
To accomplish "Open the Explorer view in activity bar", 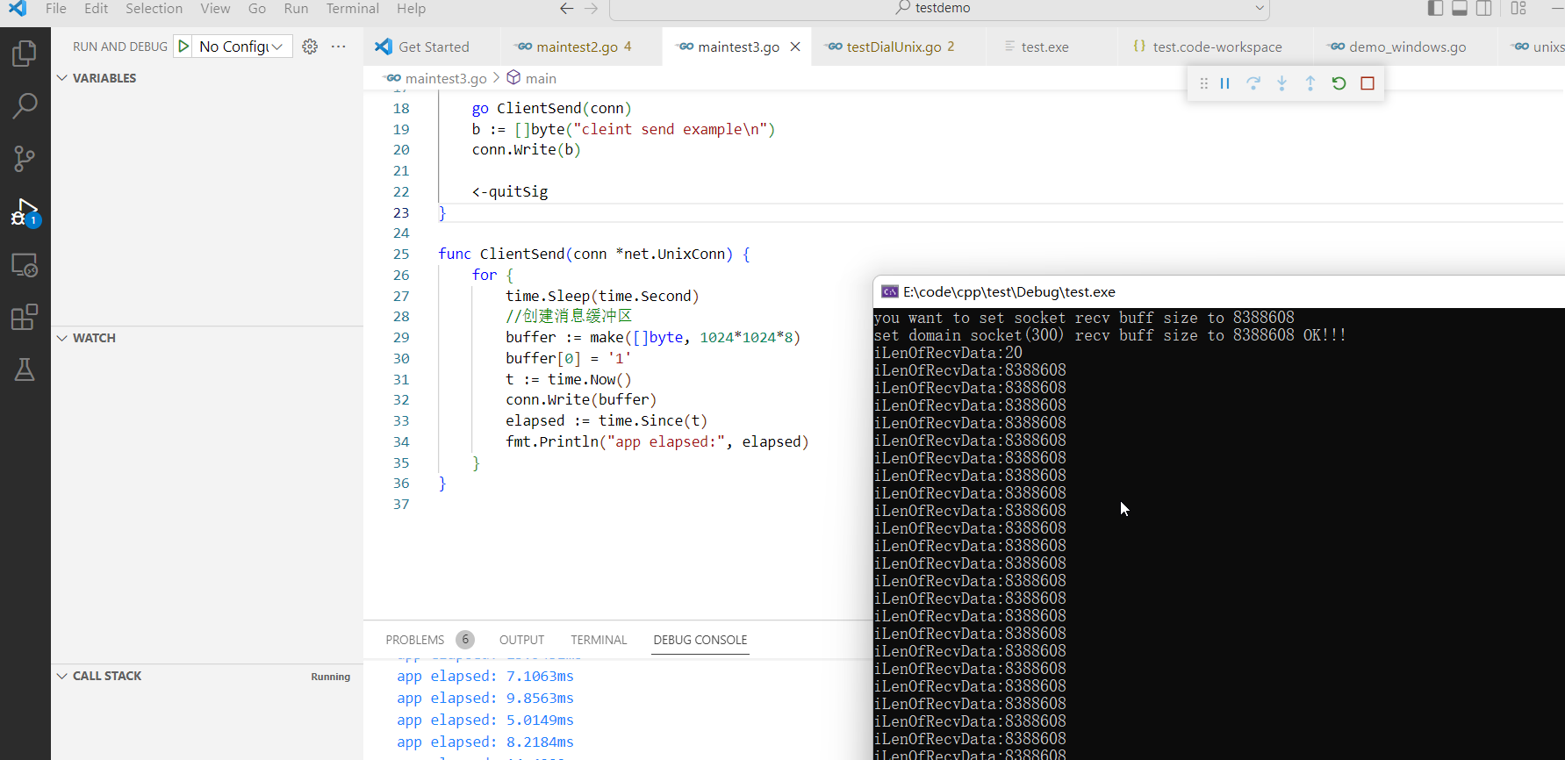I will pyautogui.click(x=25, y=54).
